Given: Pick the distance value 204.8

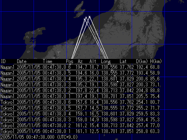Looking at the screenshot, I should 142,90.
